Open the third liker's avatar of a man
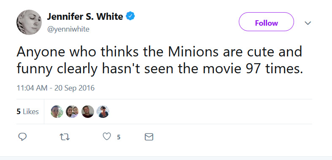 point(88,112)
